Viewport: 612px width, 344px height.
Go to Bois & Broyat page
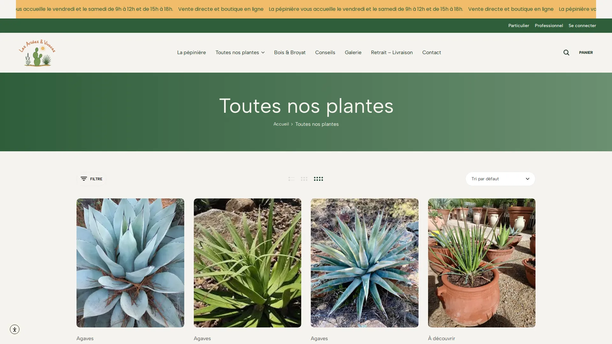click(290, 53)
